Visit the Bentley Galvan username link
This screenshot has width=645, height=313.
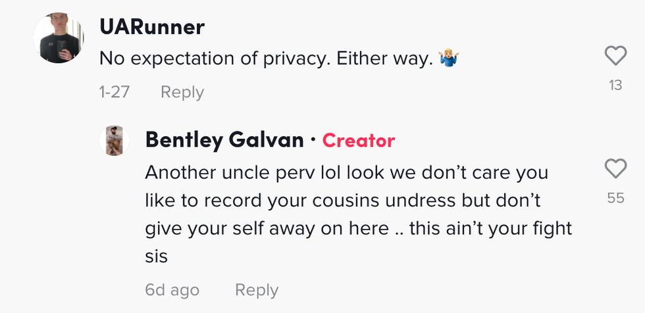click(x=224, y=140)
